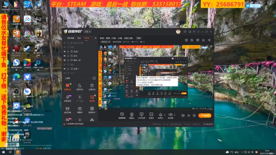276x155 pixels.
Task: Switch to the first scene tab
Action: point(71,38)
